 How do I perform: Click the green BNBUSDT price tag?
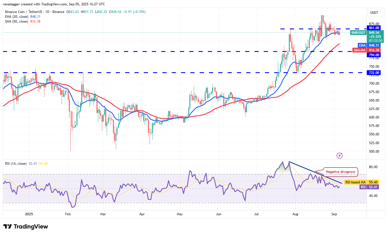point(358,33)
